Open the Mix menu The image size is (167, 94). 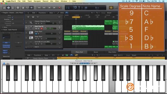tap(52, 1)
